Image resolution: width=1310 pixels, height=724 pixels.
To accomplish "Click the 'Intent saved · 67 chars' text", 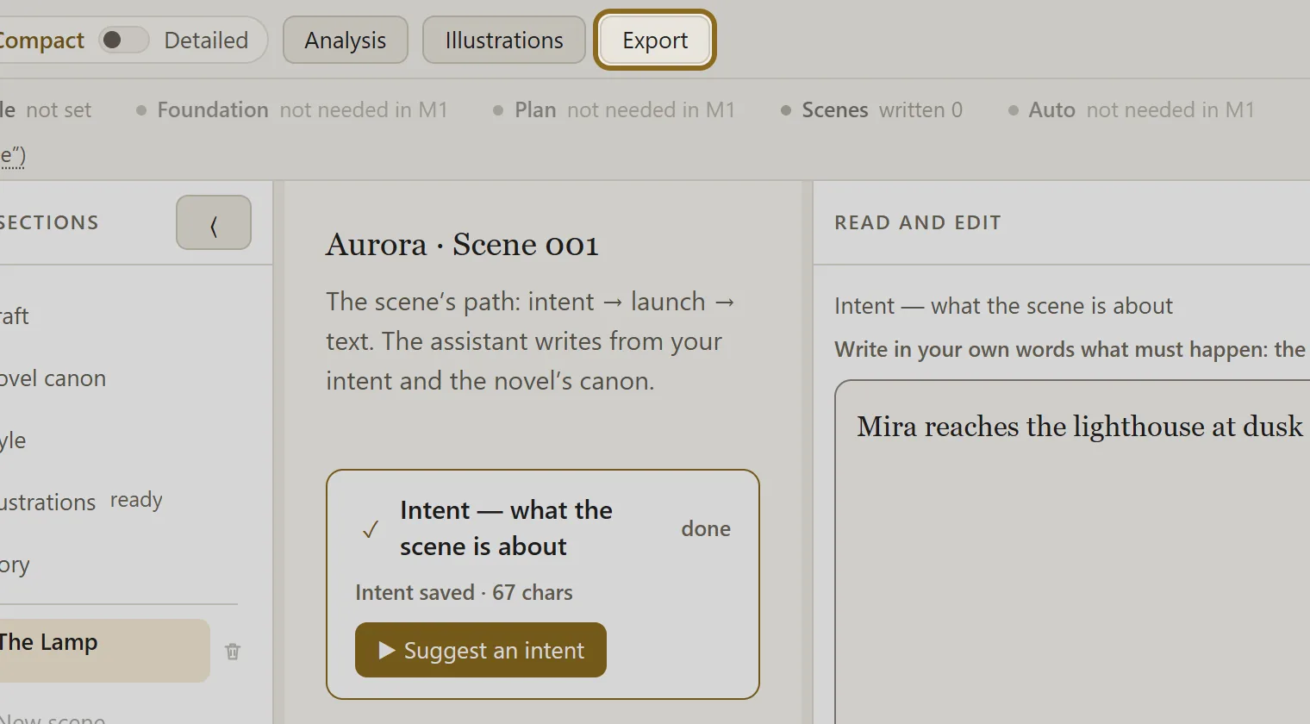I will pos(464,592).
